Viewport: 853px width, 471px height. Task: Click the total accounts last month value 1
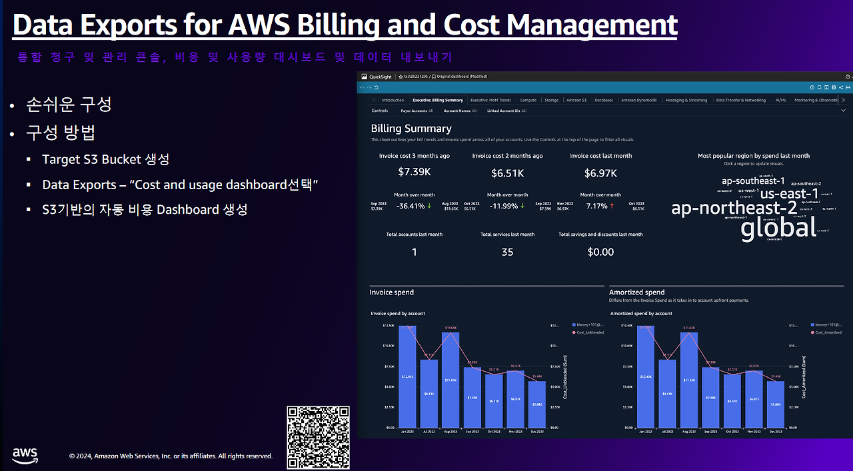tap(414, 252)
